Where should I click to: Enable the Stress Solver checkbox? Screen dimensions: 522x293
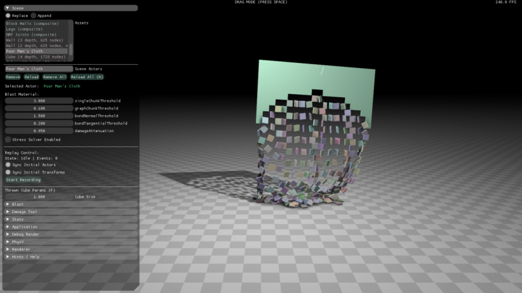8,140
